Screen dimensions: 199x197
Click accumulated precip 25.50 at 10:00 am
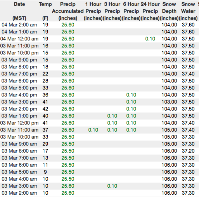point(68,137)
